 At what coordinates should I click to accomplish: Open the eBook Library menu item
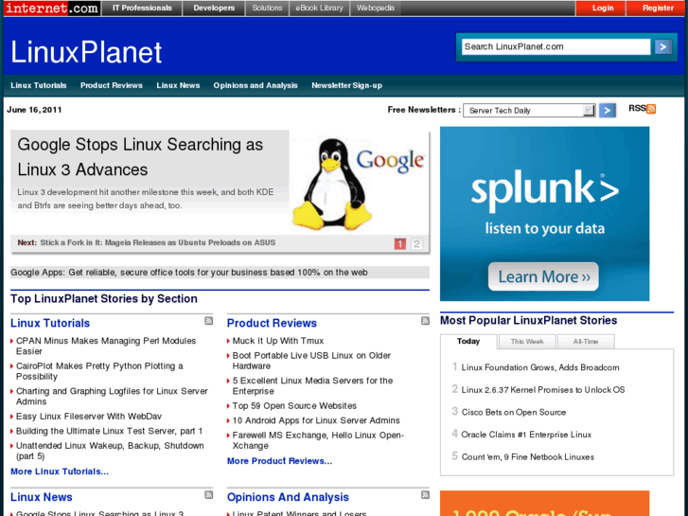(319, 8)
